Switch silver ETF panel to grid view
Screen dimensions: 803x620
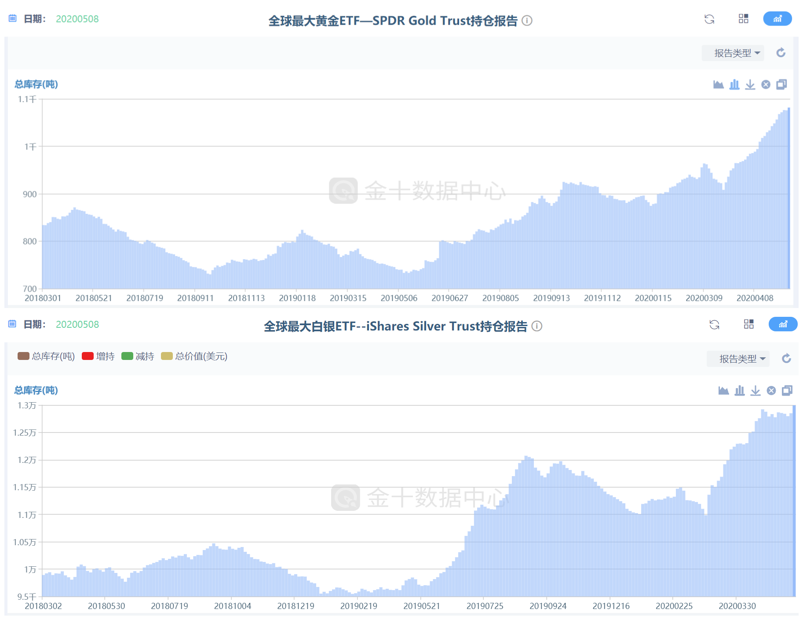(x=749, y=324)
